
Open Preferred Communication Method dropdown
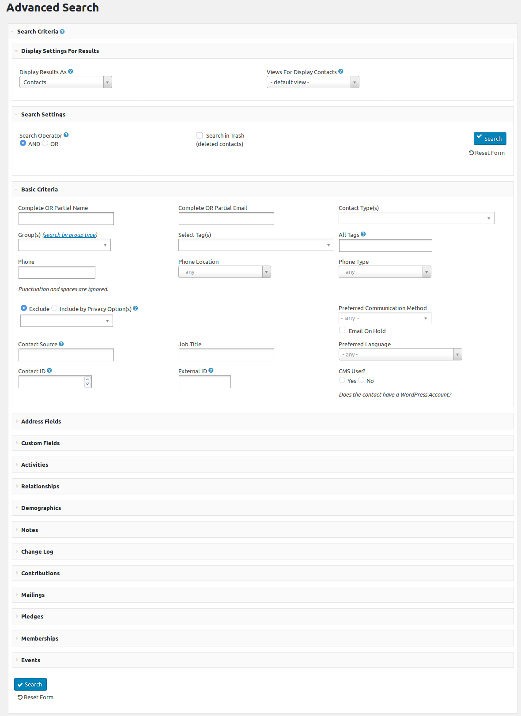pyautogui.click(x=385, y=318)
